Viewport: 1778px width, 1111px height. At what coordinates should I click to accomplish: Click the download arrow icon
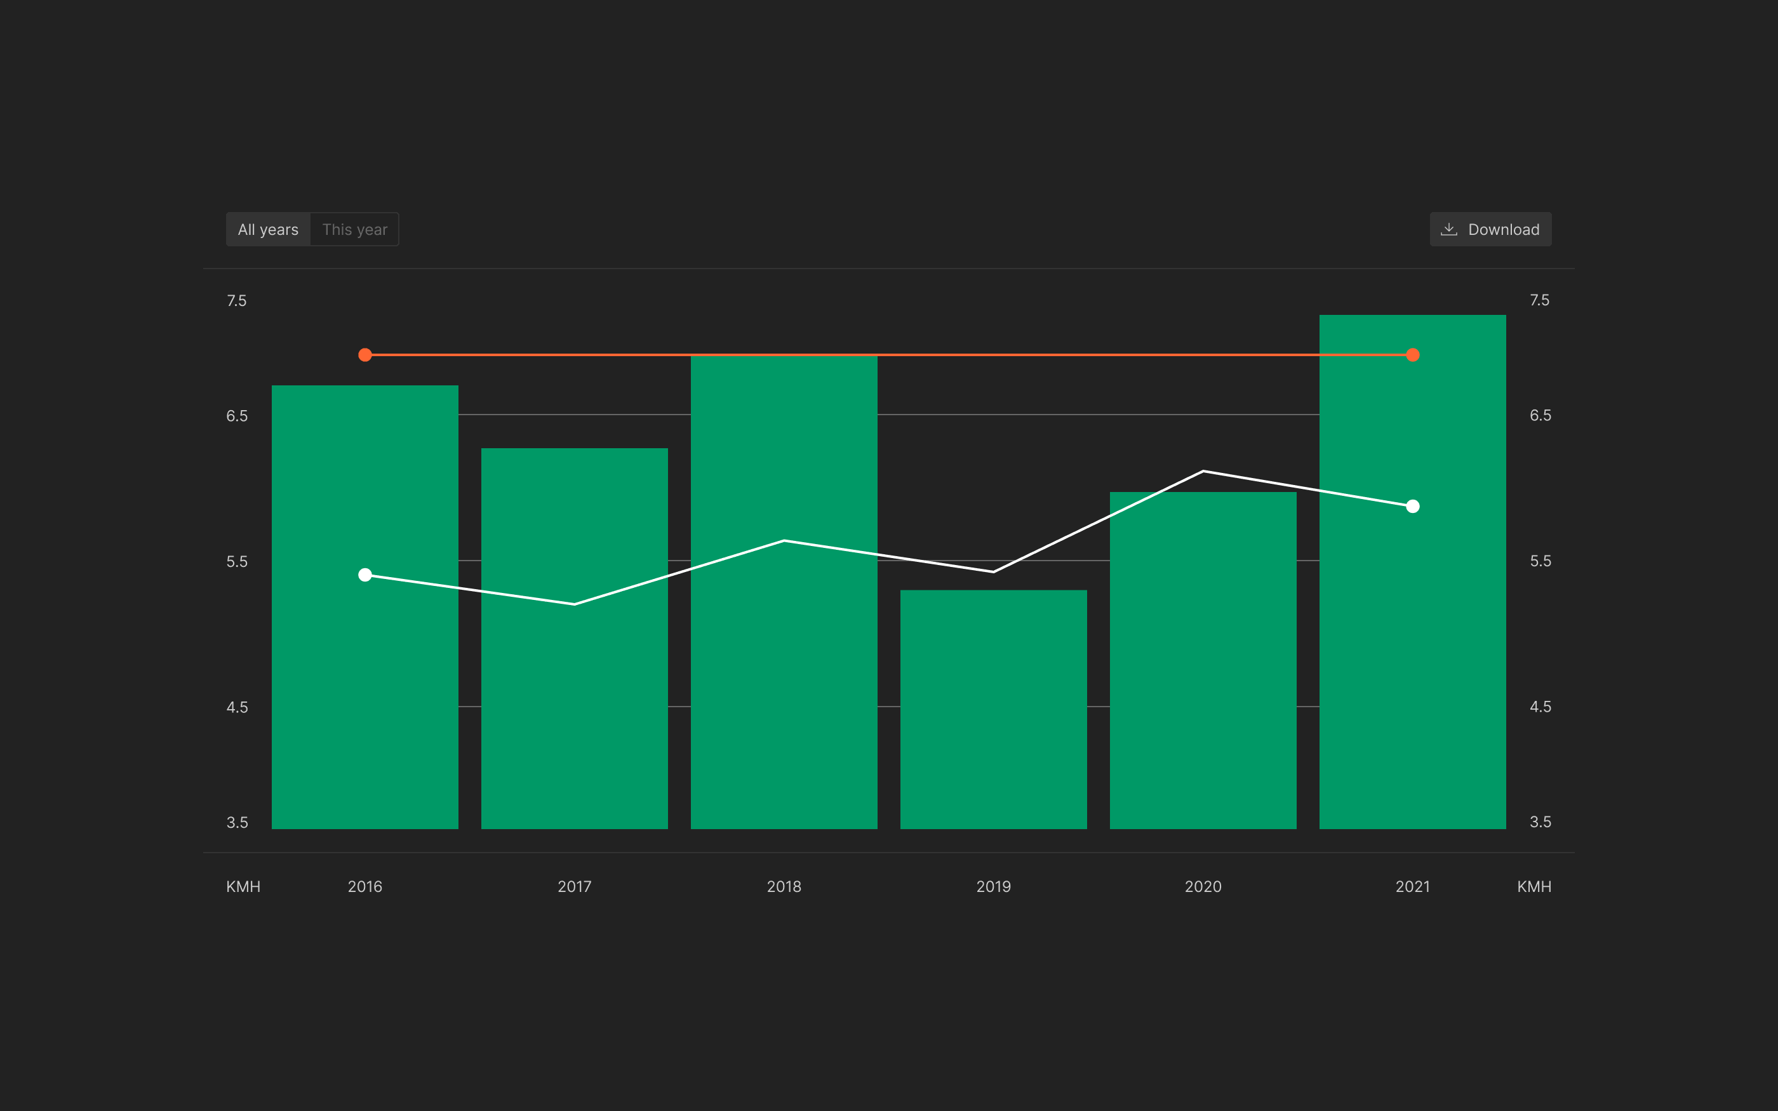click(1449, 229)
